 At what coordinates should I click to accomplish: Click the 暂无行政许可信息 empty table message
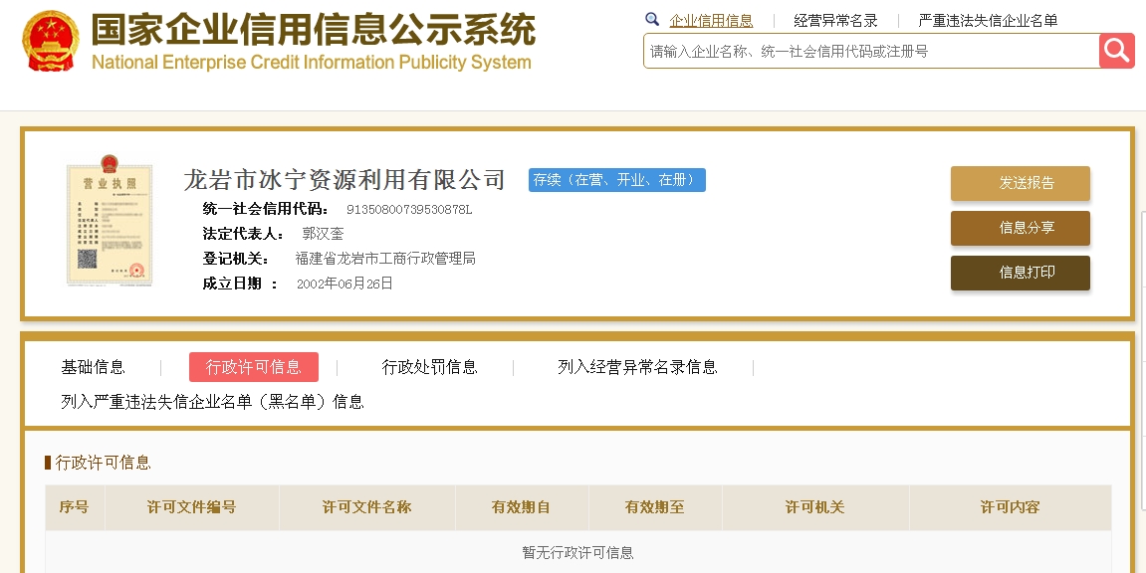click(x=578, y=552)
